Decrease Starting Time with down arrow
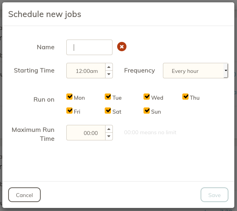Image resolution: width=237 pixels, height=211 pixels. 109,74
